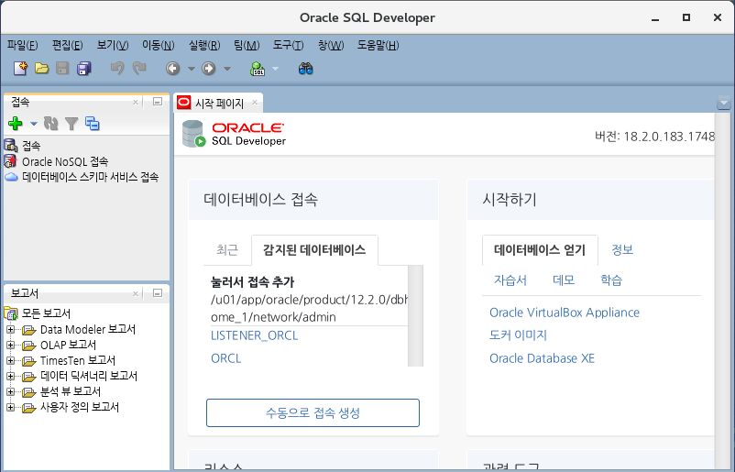Open the 도구(T) menu
Image resolution: width=735 pixels, height=472 pixels.
(x=289, y=45)
